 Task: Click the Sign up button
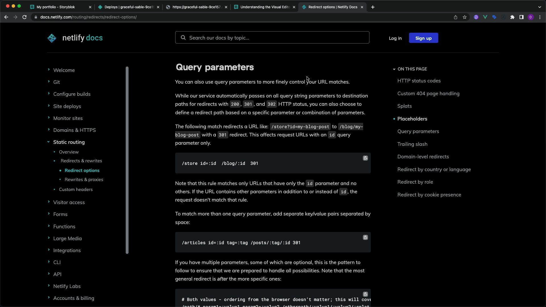point(423,38)
